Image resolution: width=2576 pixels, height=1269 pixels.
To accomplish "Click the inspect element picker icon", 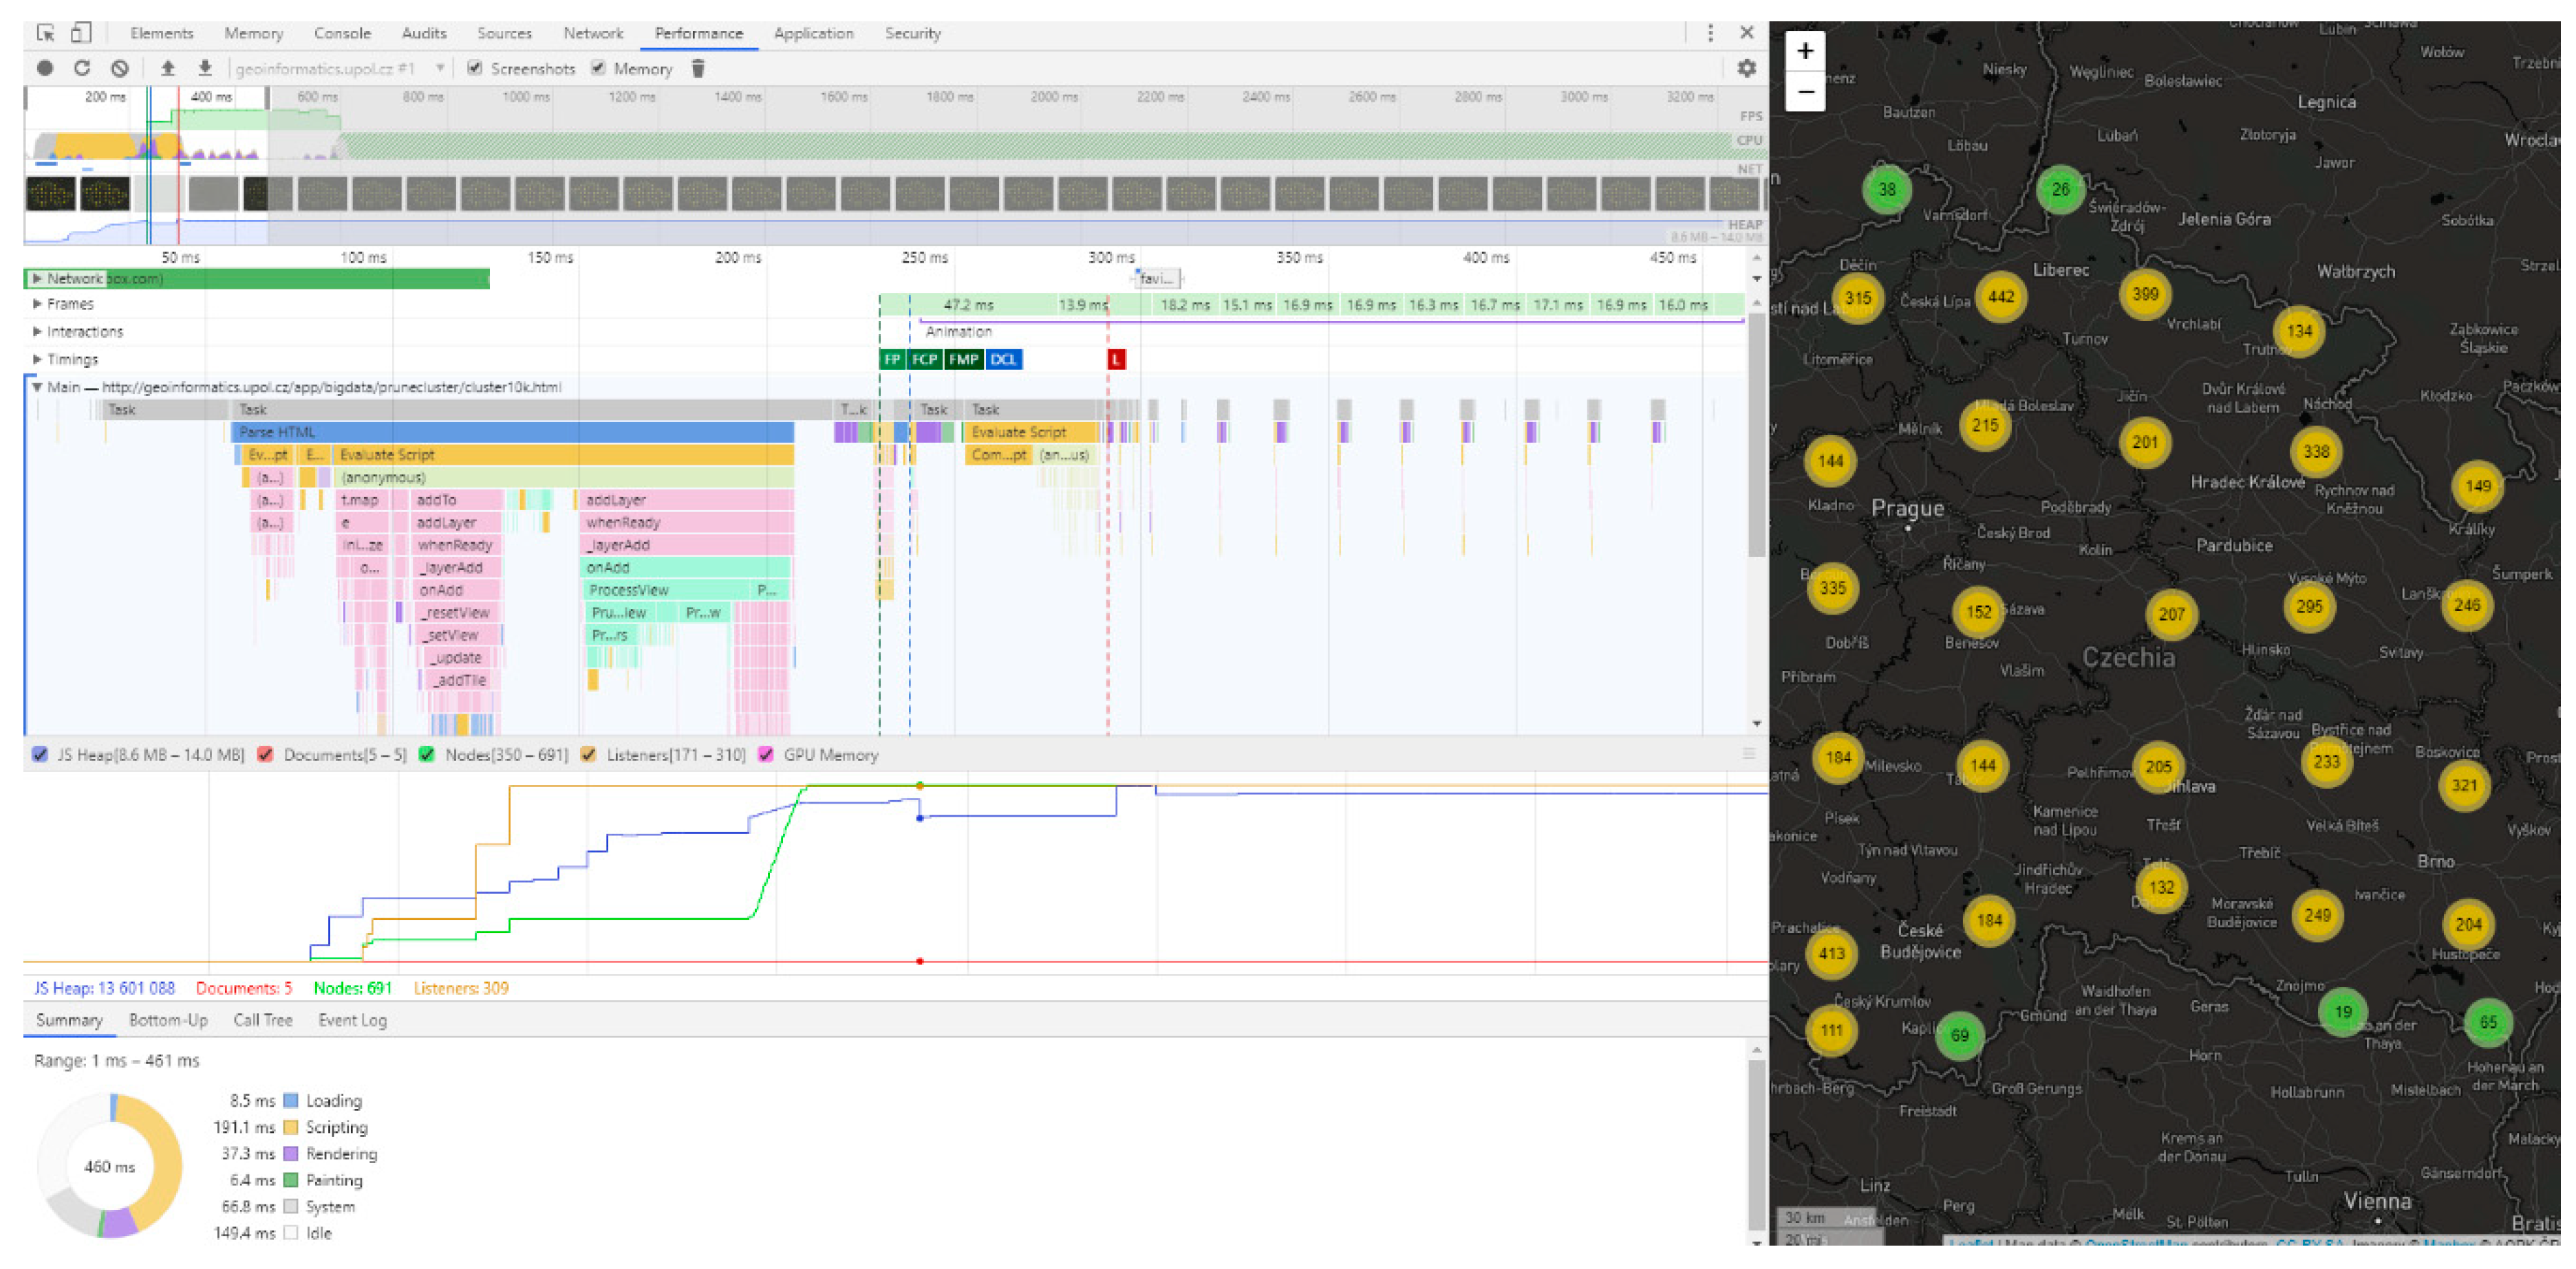I will [x=45, y=33].
